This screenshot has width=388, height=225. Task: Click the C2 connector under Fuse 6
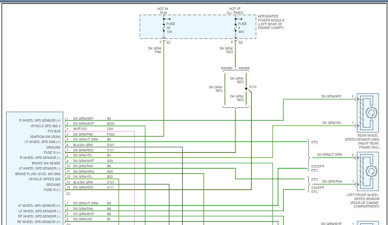240,42
